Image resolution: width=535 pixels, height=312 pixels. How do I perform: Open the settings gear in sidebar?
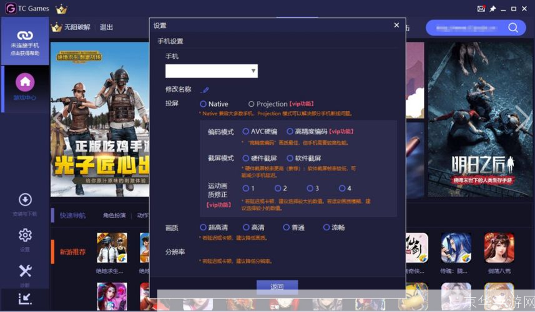click(x=25, y=235)
